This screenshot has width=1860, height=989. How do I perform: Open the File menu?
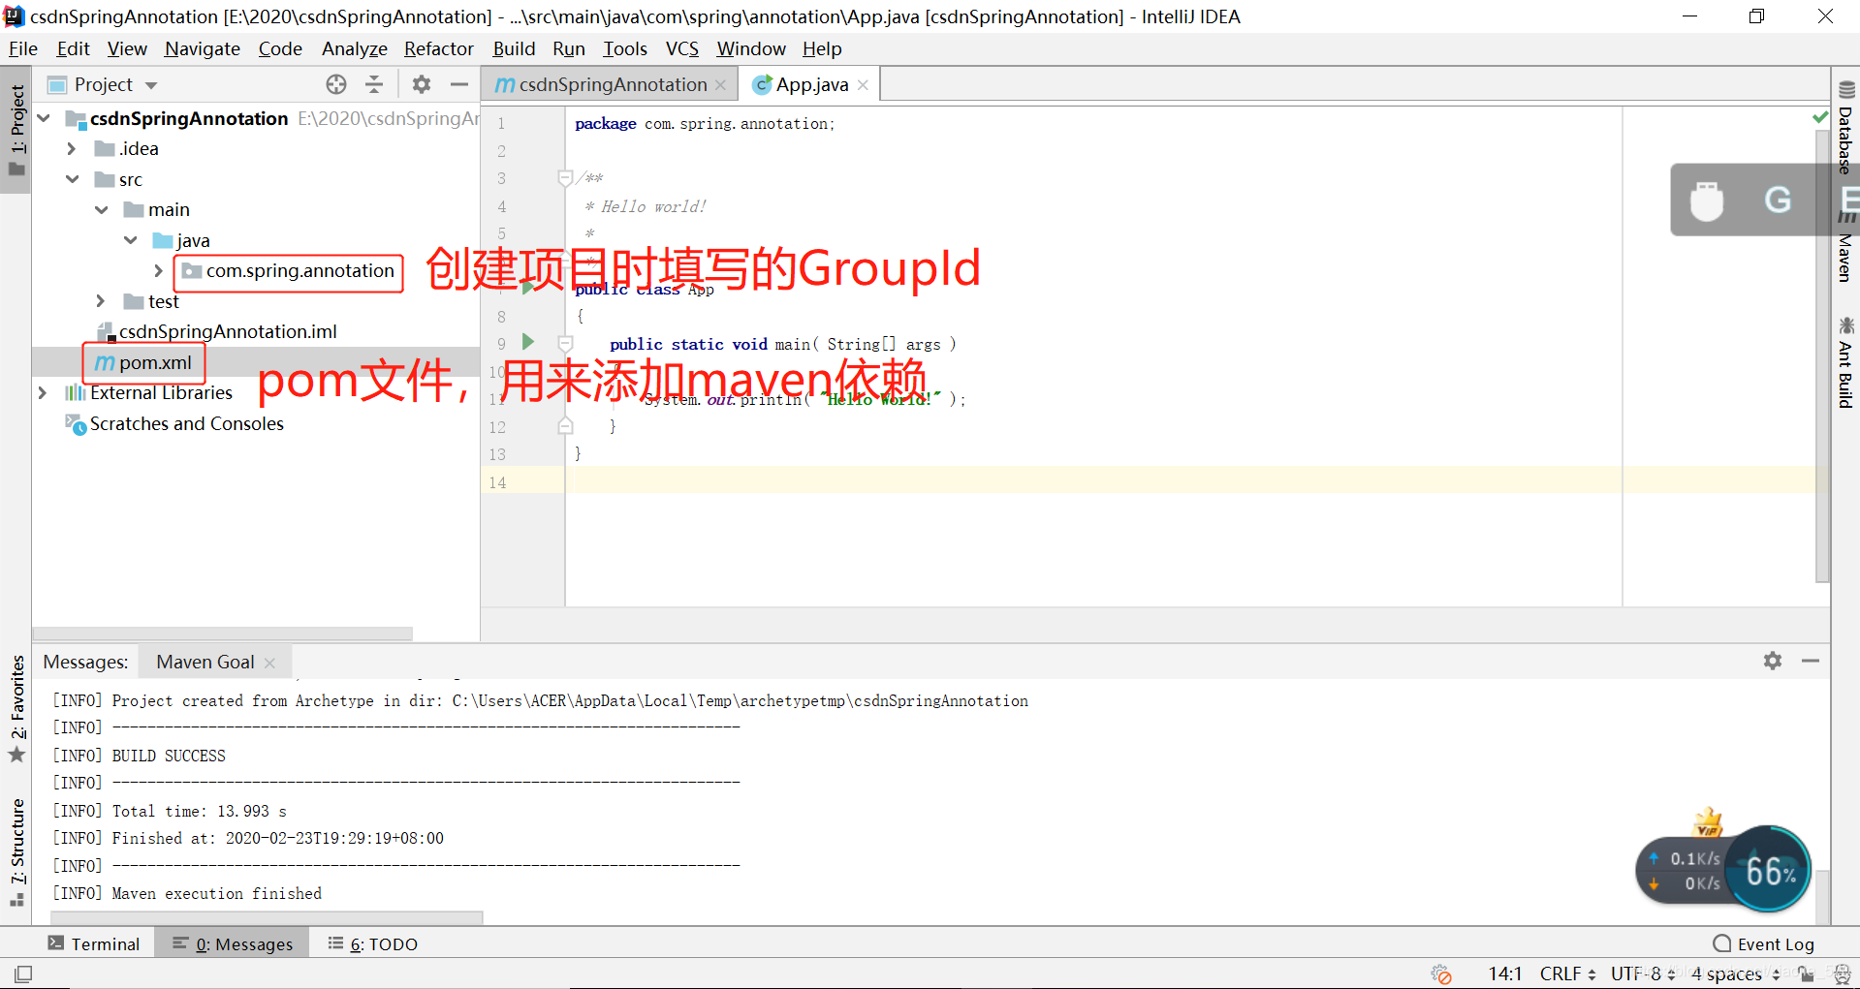click(x=23, y=48)
